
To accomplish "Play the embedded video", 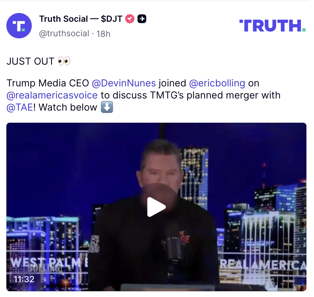I will point(156,207).
